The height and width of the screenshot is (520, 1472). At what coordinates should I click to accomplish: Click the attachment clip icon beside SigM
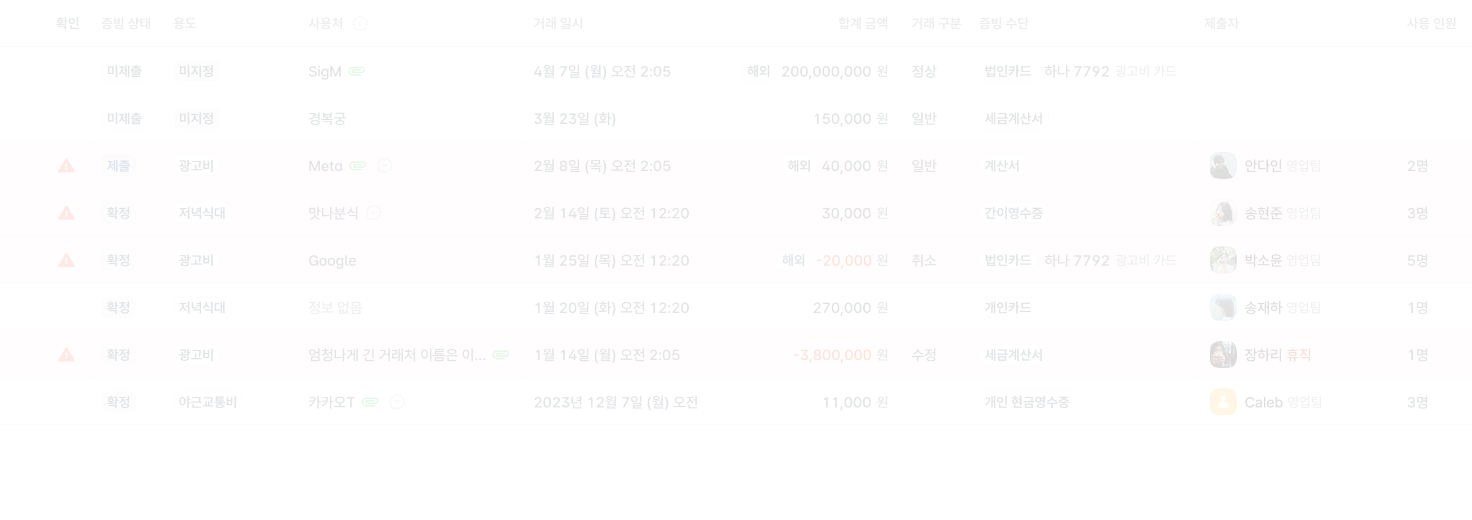pyautogui.click(x=357, y=71)
